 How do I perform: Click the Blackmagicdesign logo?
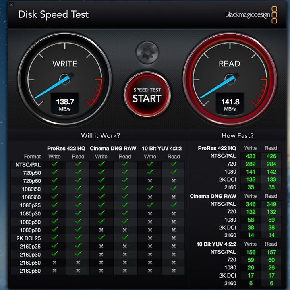(x=251, y=15)
